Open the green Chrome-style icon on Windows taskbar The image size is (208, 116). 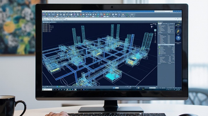pos(70,90)
